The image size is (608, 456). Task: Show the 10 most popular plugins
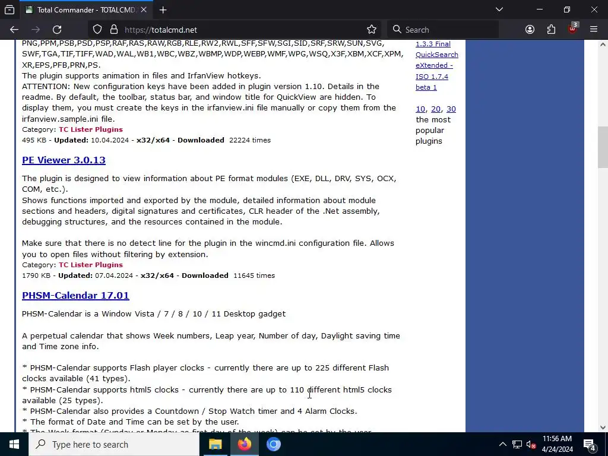coord(420,109)
